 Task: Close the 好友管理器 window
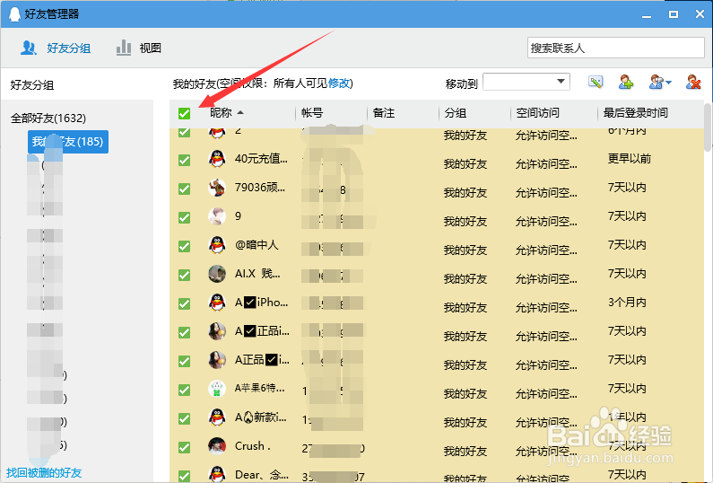[700, 14]
